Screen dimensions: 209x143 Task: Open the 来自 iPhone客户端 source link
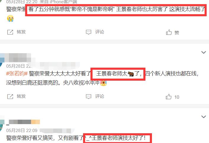[58, 2]
